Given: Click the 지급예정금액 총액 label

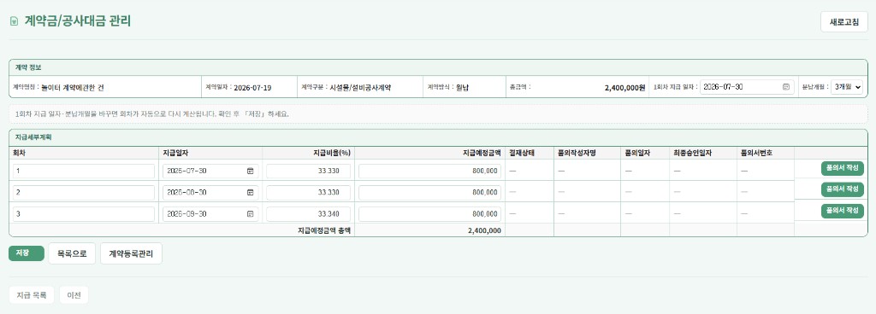Looking at the screenshot, I should pyautogui.click(x=324, y=230).
